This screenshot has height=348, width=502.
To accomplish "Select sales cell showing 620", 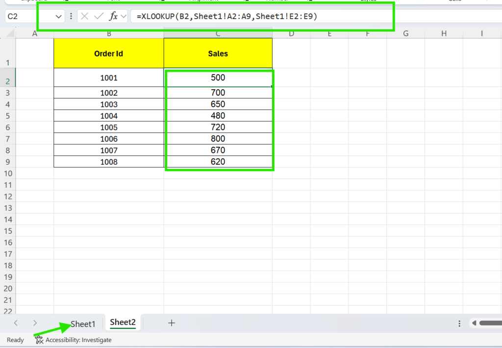I will coord(218,162).
